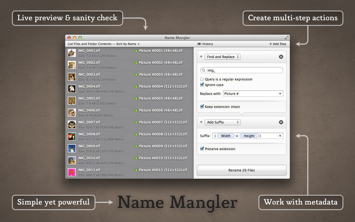This screenshot has height=222, width=355.
Task: Click the Rename 26 Files button
Action: coord(241,170)
